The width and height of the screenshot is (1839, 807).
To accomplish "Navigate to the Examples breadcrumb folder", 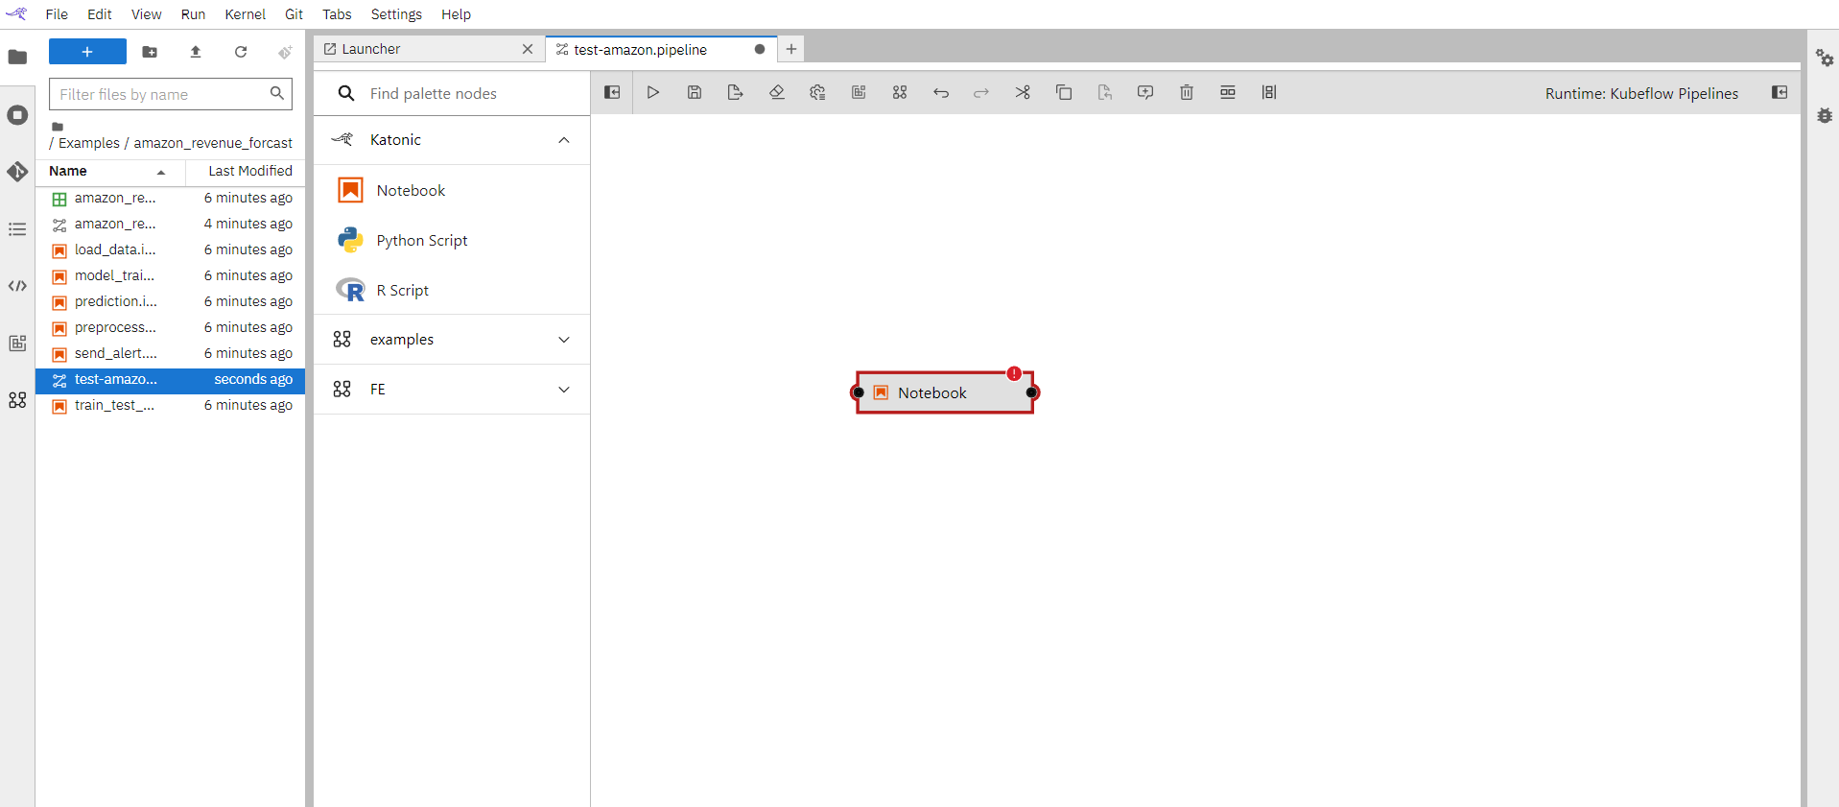I will [89, 143].
